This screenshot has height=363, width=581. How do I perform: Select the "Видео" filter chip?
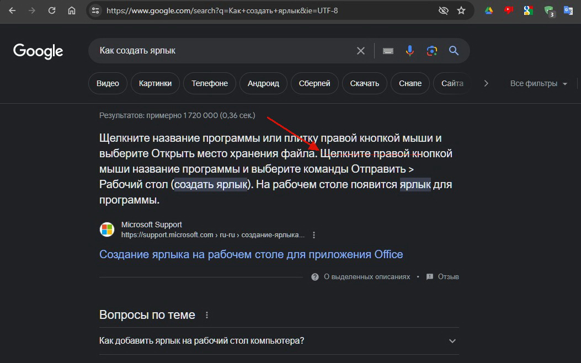pyautogui.click(x=108, y=83)
